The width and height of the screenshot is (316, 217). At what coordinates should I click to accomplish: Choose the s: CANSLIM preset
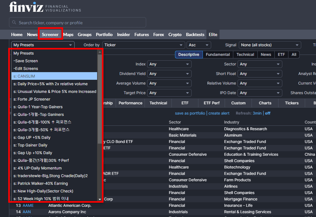tap(54, 76)
